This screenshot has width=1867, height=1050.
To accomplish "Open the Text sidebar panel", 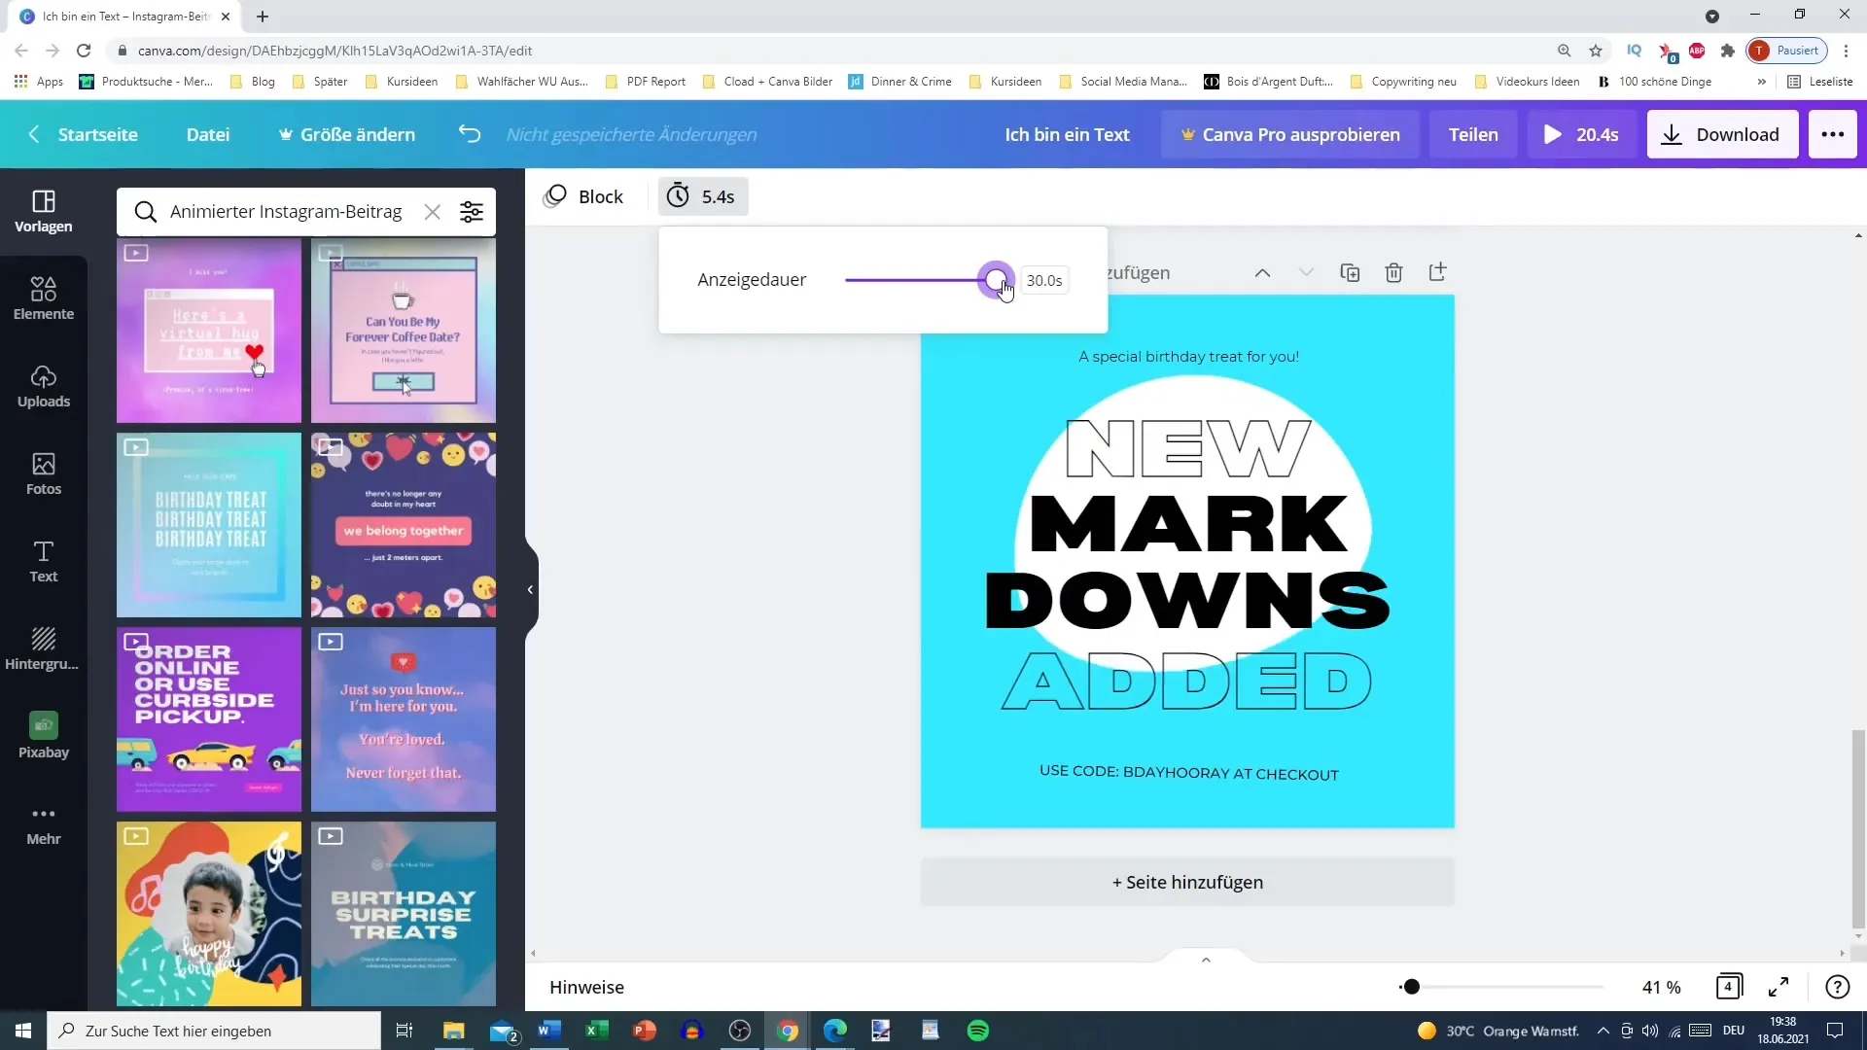I will [x=44, y=562].
